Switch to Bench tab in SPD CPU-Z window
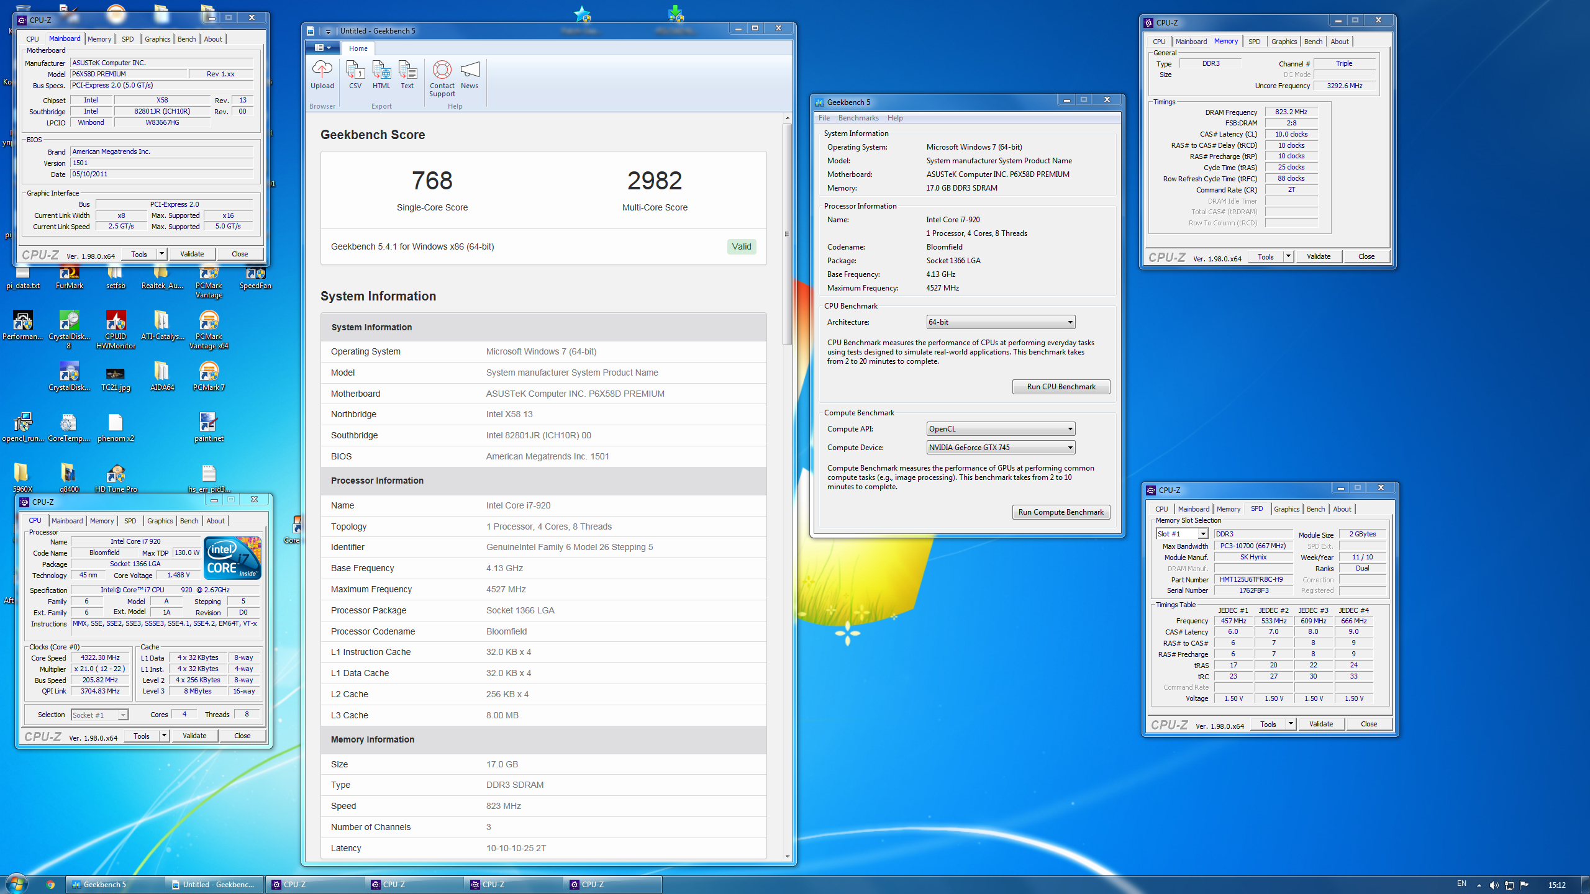Image resolution: width=1590 pixels, height=894 pixels. coord(1315,509)
